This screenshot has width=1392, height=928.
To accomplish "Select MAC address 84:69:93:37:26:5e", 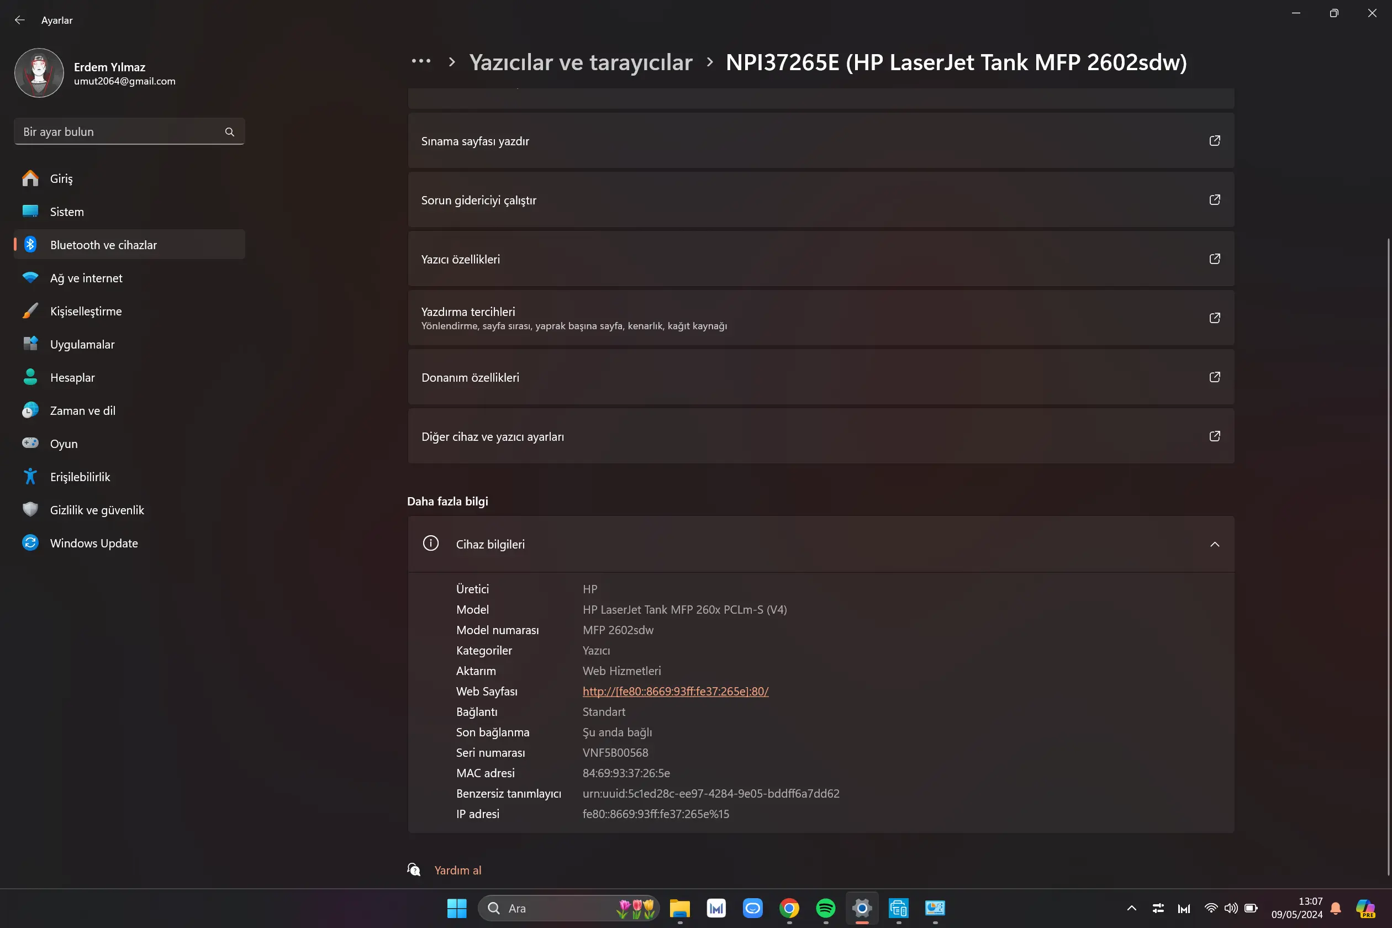I will tap(626, 773).
